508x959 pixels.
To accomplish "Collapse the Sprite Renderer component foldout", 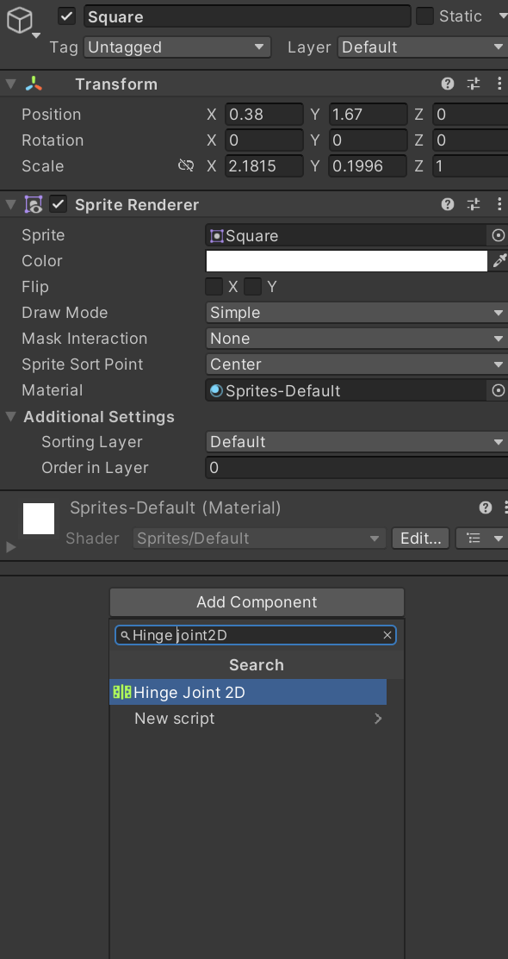I will (11, 204).
